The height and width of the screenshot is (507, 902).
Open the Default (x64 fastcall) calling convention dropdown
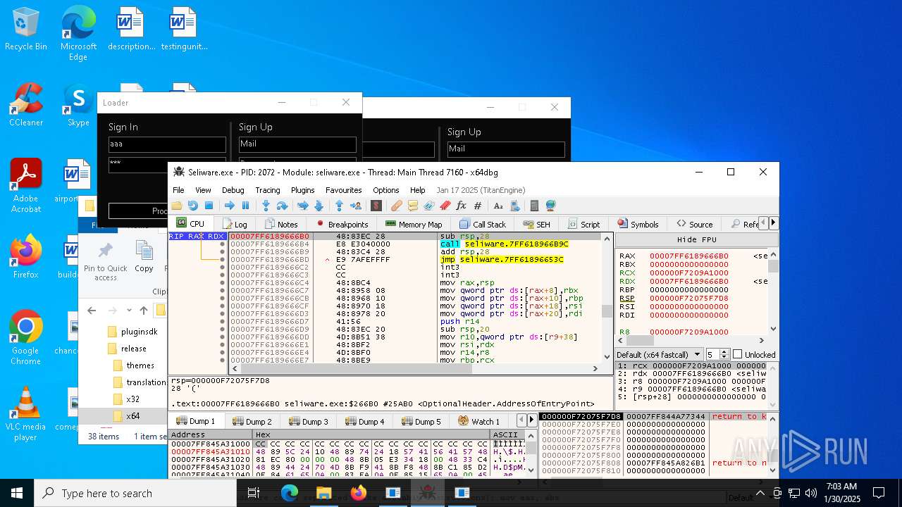tap(659, 354)
